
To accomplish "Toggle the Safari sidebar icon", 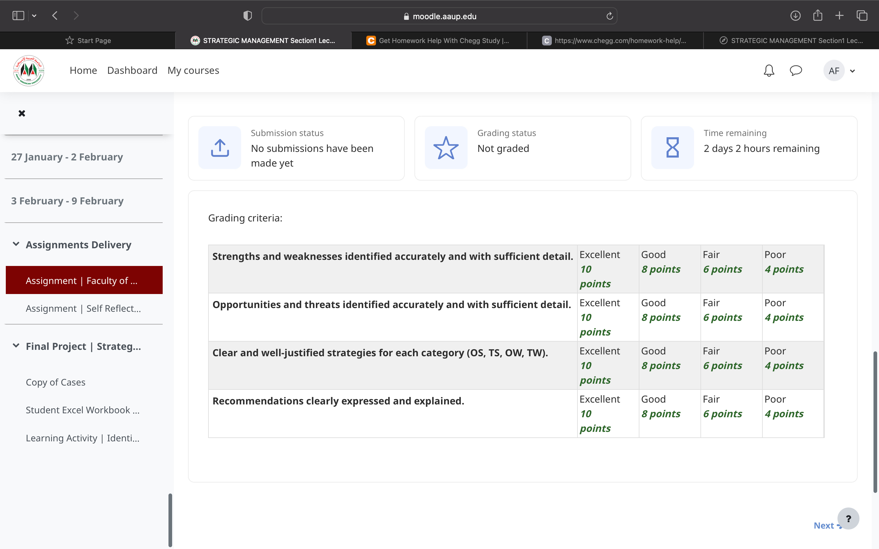I will point(18,16).
